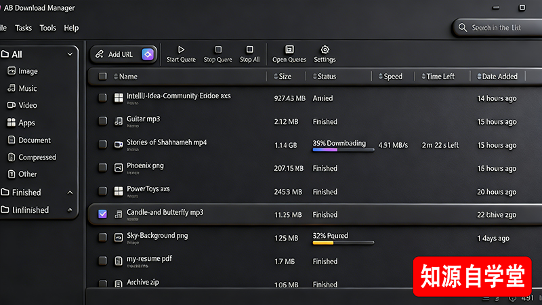Check the Guitar mp3 row checkbox
Image resolution: width=542 pixels, height=305 pixels.
click(102, 121)
